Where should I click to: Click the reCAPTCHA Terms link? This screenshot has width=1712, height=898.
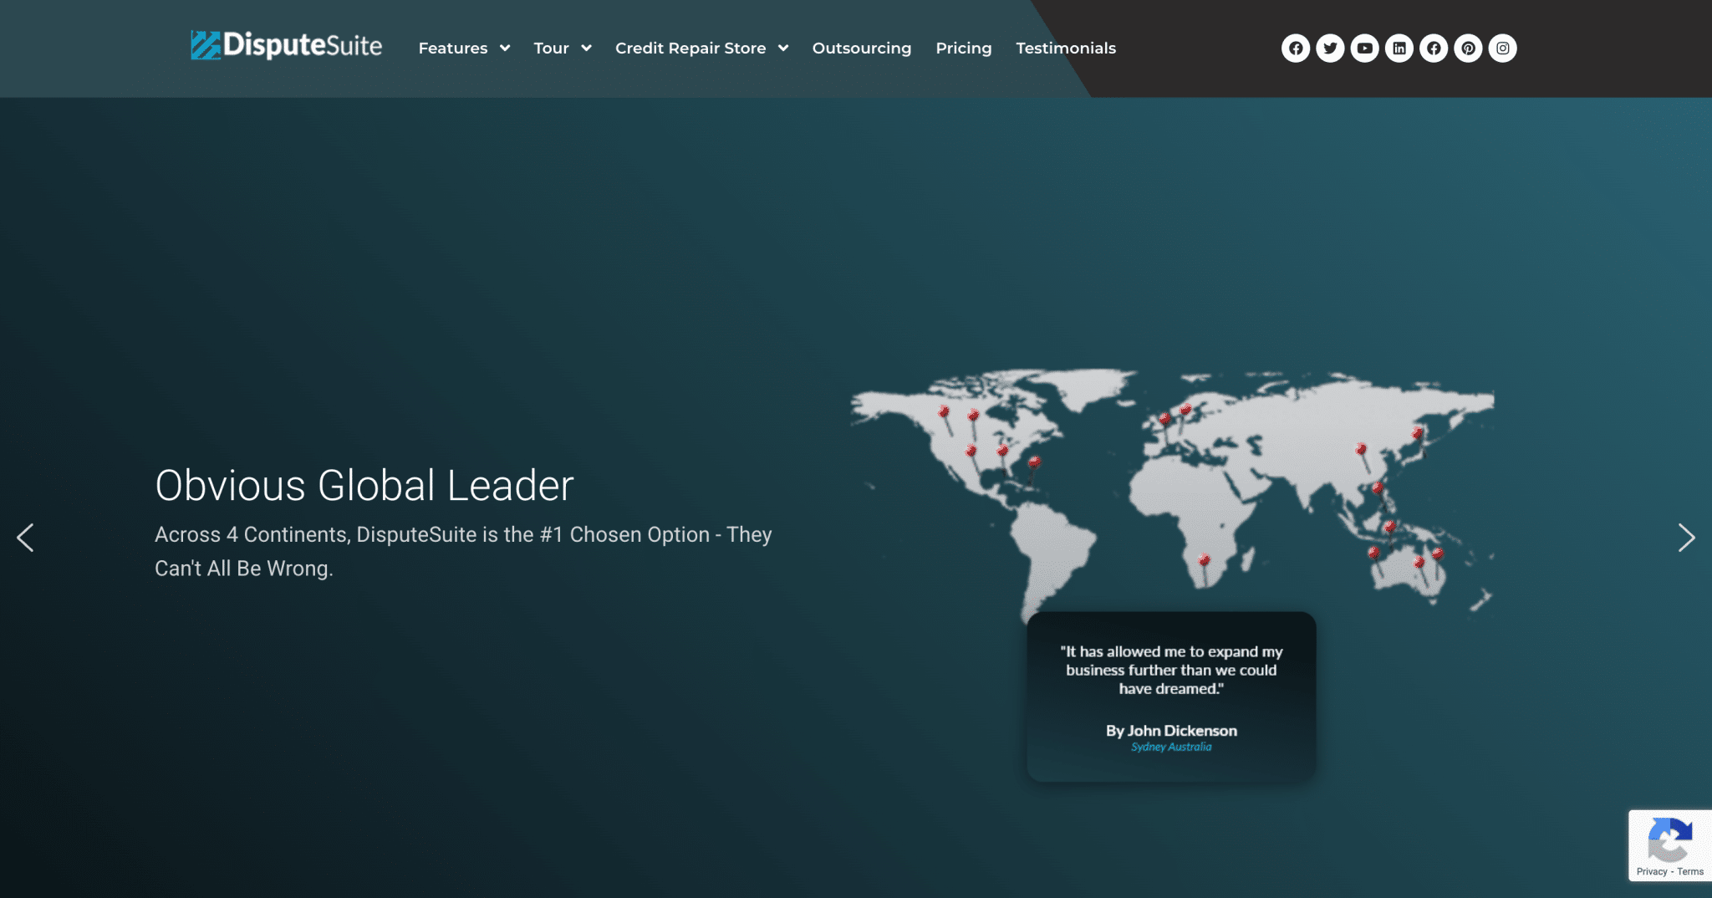coord(1690,871)
